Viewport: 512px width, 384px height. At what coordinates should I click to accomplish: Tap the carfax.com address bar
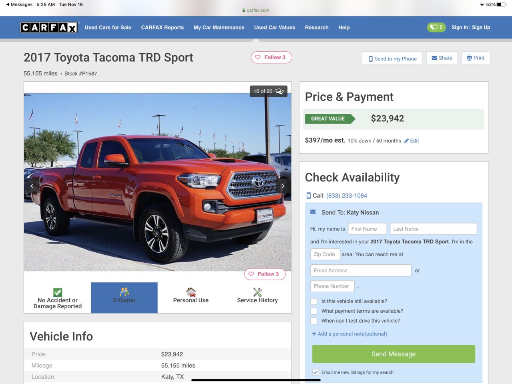click(256, 10)
